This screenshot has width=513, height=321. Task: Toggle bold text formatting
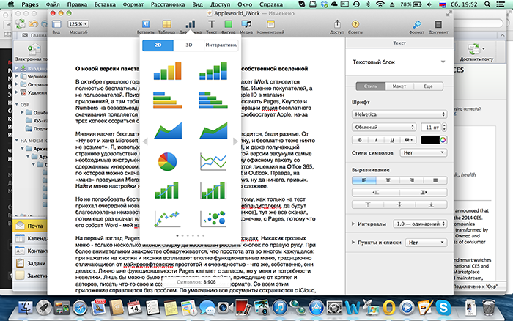pyautogui.click(x=361, y=139)
